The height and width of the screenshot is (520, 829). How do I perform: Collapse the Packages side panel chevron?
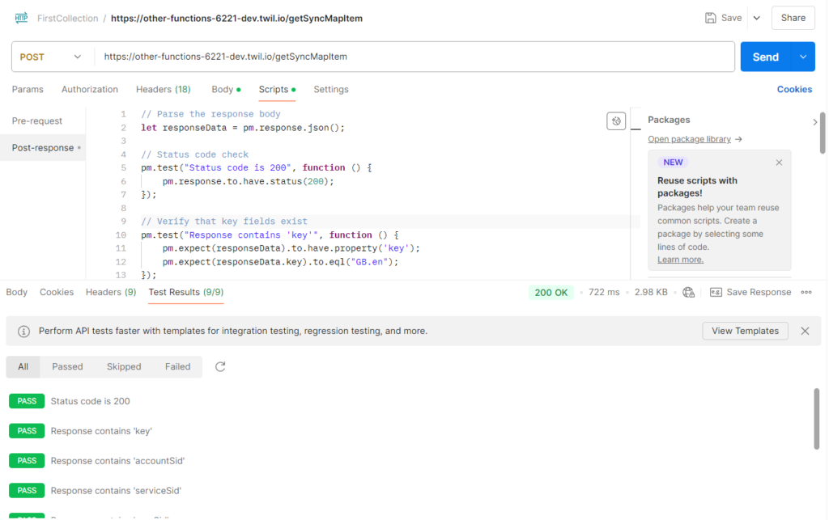(x=814, y=122)
